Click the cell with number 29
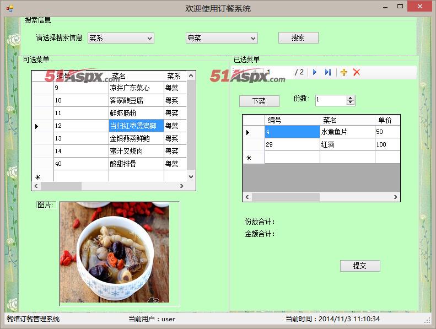436x329 pixels. (x=292, y=144)
